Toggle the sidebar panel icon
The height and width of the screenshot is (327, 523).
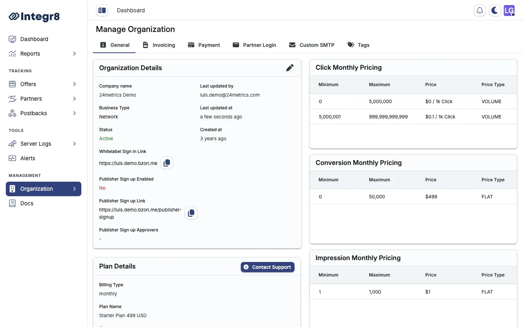click(102, 11)
